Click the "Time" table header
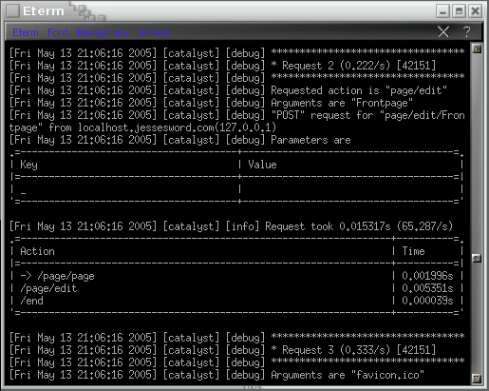This screenshot has height=391, width=489. click(x=413, y=251)
